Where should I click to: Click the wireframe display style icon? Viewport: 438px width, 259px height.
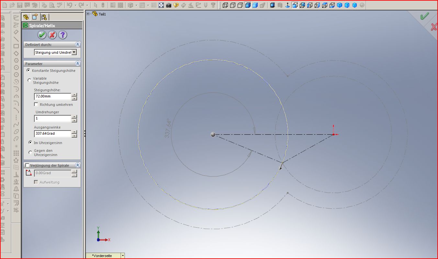pos(225,5)
